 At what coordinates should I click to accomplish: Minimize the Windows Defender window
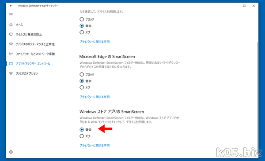point(235,6)
